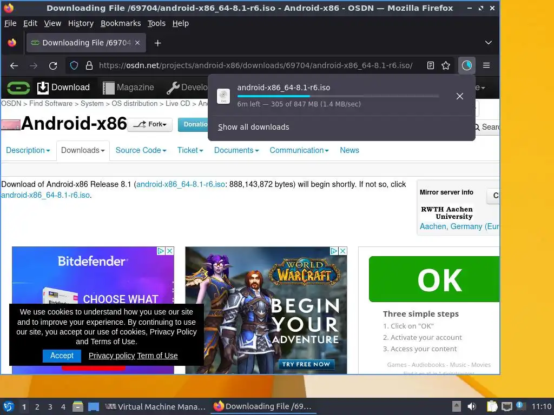Open the History menu
This screenshot has width=554, height=415.
coord(81,23)
